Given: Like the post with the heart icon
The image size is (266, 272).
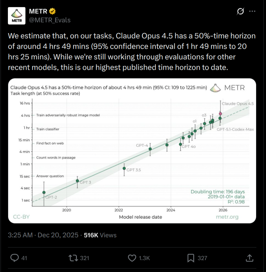Looking at the screenshot, I should pos(132,258).
